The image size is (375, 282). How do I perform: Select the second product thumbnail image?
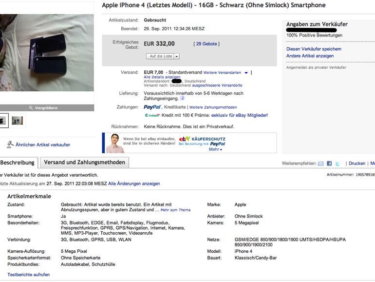click(x=18, y=120)
